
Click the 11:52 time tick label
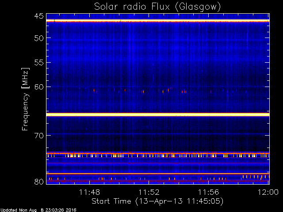pyautogui.click(x=149, y=192)
